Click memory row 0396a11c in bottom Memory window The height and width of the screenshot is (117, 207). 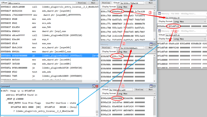(x=123, y=106)
